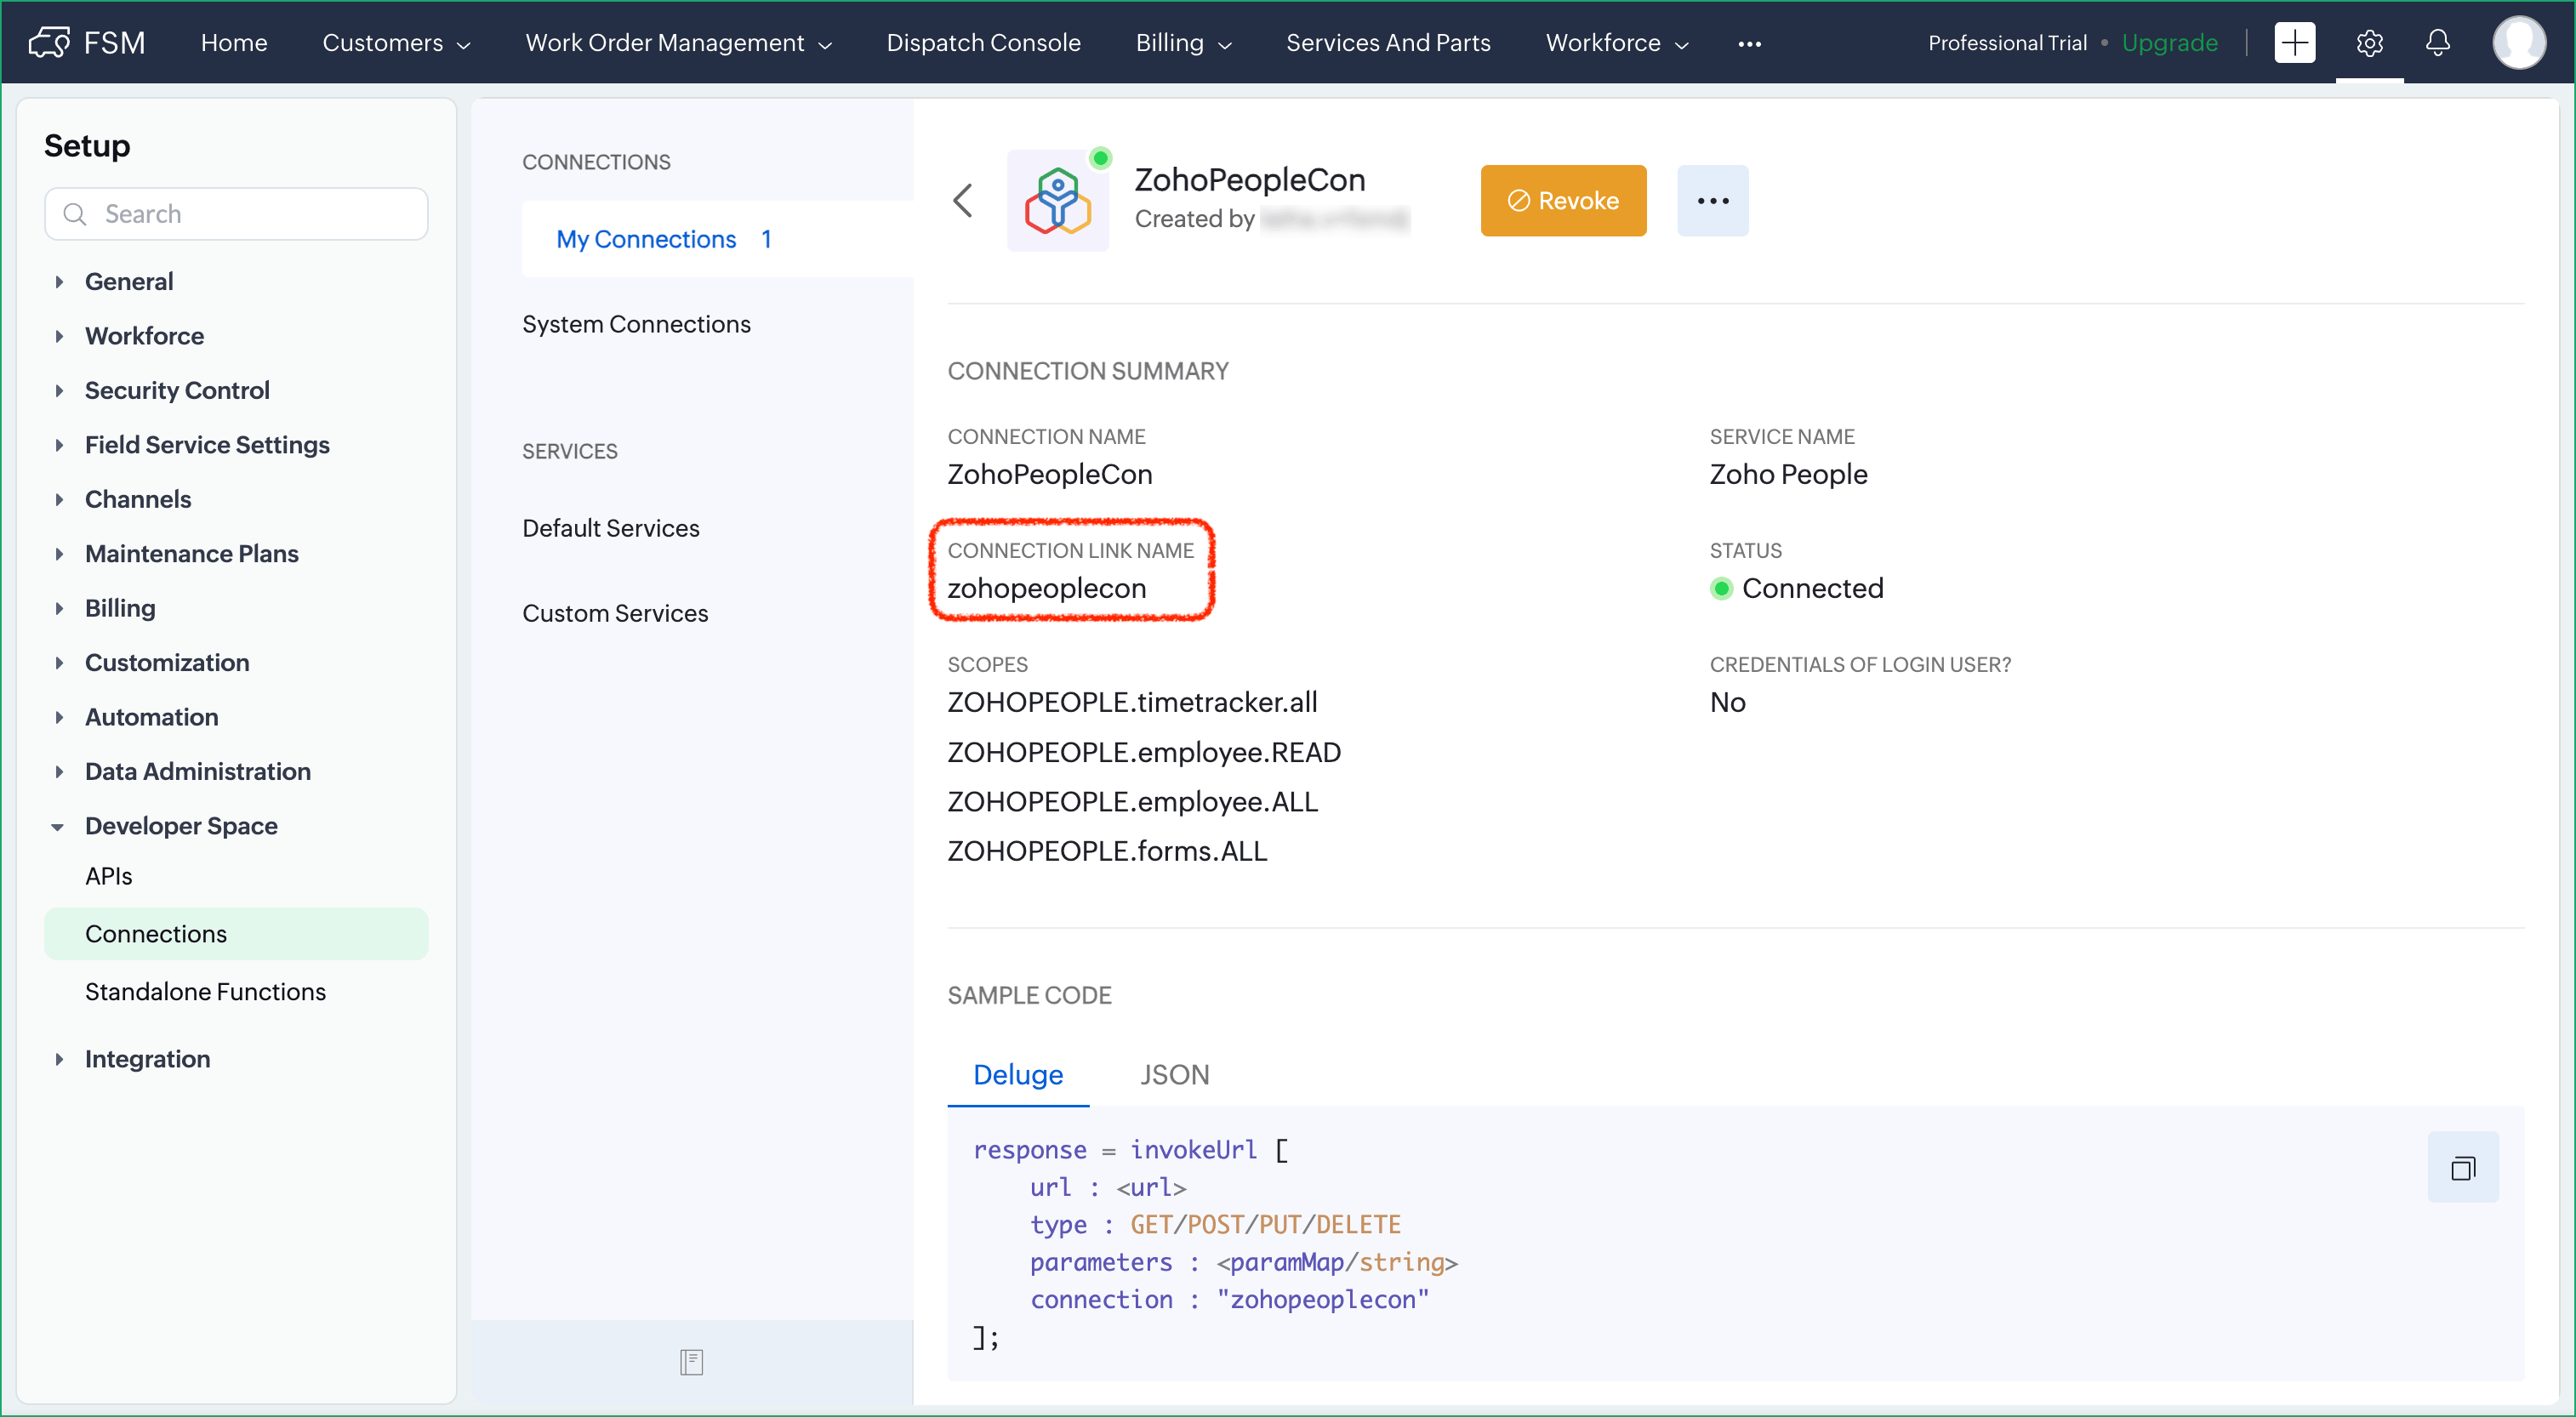Click the ZohoPeopleCon service logo thumbnail
The image size is (2576, 1417).
[1057, 201]
